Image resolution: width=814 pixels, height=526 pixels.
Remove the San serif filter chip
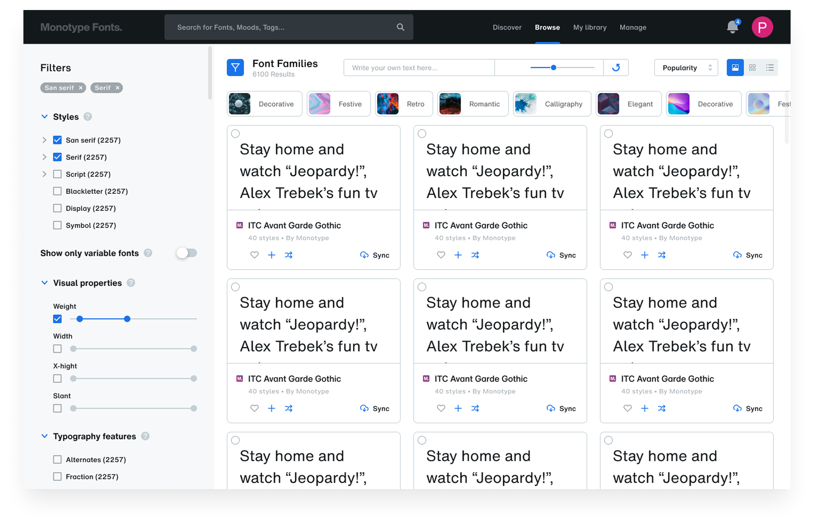pos(81,87)
